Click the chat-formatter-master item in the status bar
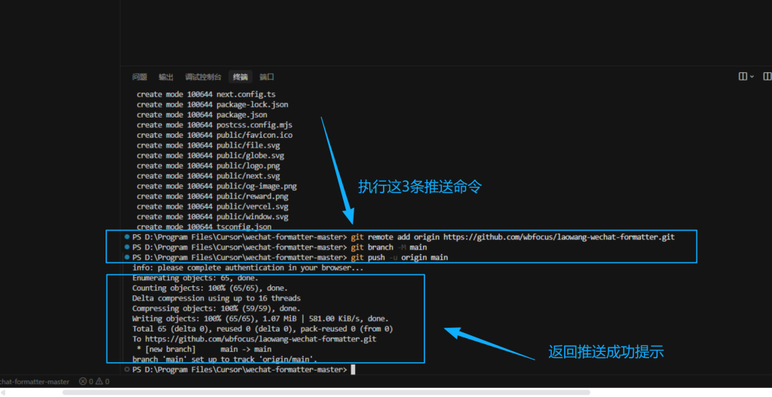 click(35, 381)
